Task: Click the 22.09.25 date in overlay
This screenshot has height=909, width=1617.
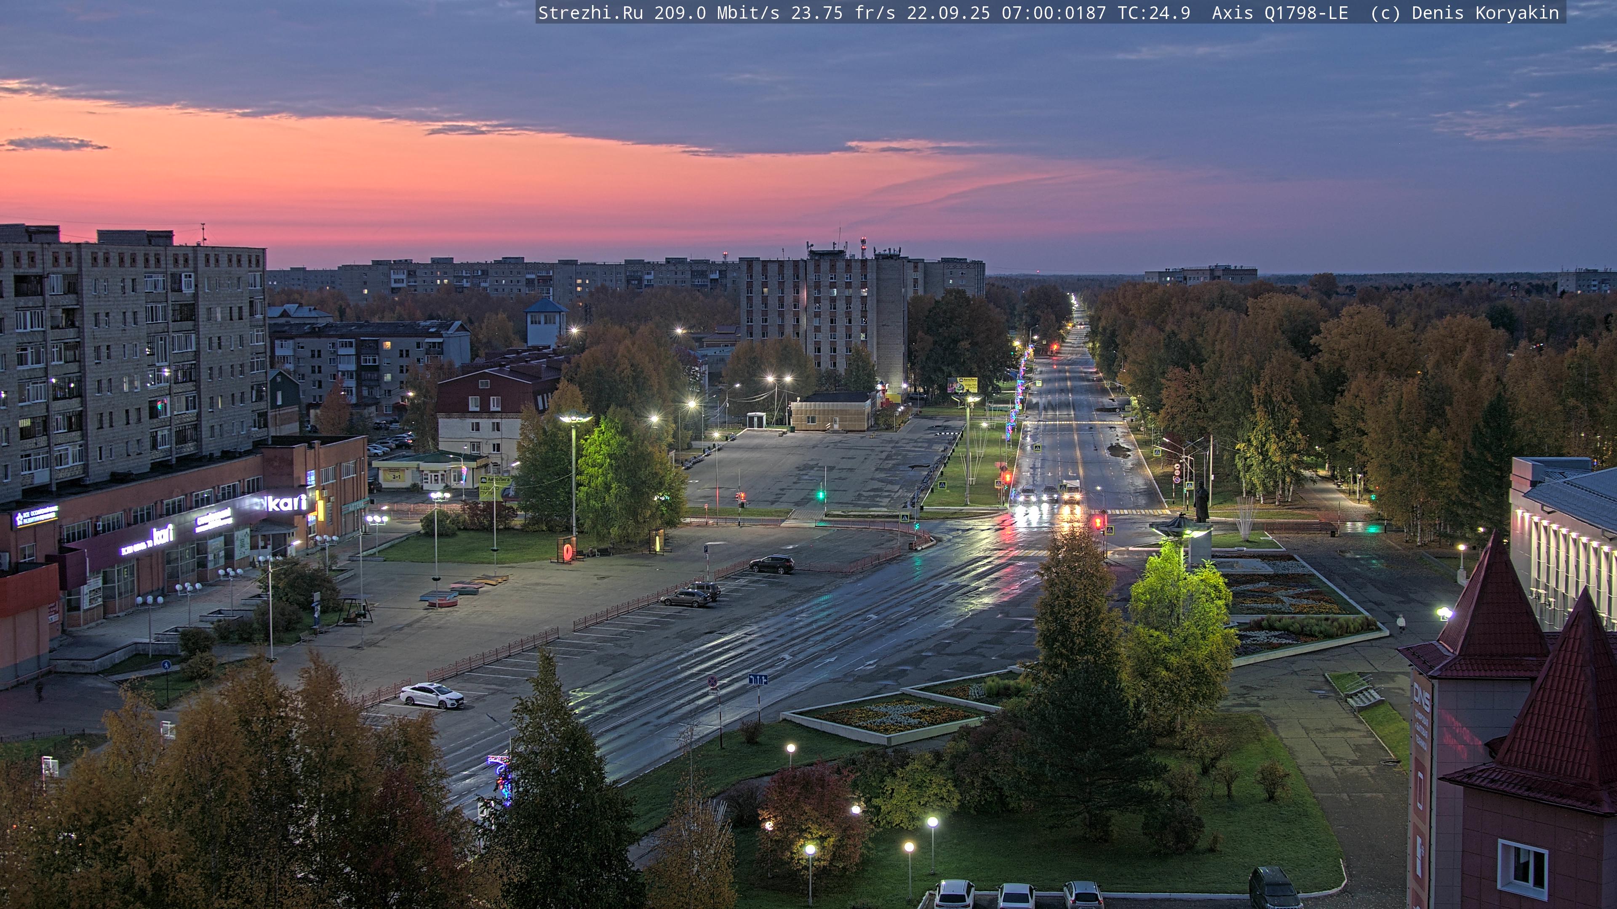Action: (x=948, y=13)
